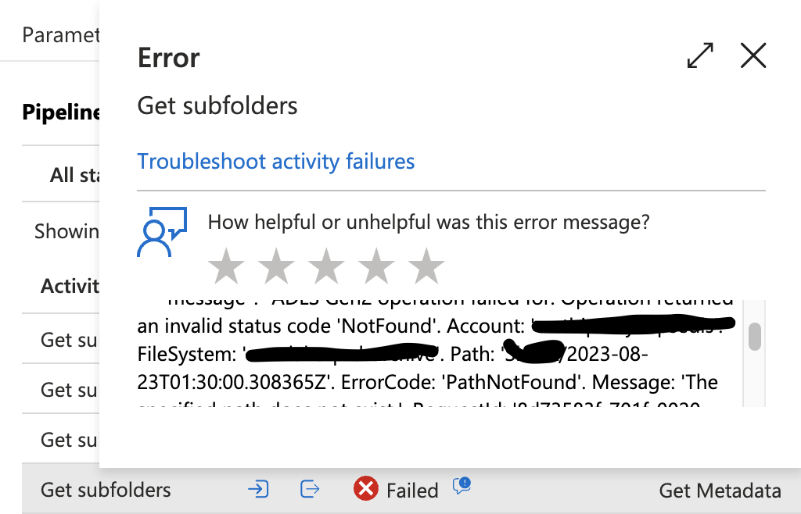Screen dimensions: 801x514
Task: Open the Get subfolders activity input
Action: coord(258,489)
